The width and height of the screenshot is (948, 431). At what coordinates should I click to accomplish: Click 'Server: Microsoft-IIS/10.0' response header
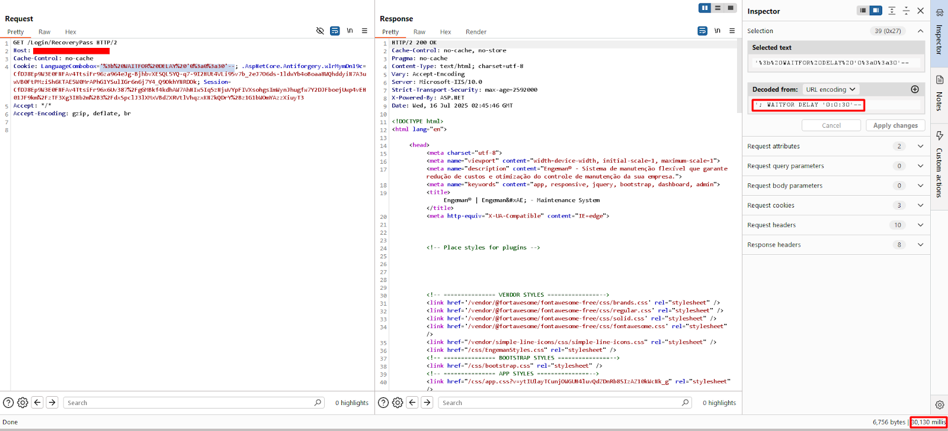click(x=437, y=82)
